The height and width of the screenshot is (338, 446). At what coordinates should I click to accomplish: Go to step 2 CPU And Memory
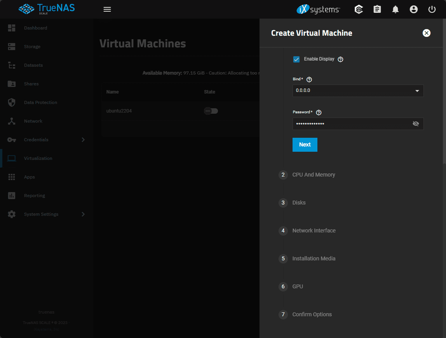coord(314,175)
